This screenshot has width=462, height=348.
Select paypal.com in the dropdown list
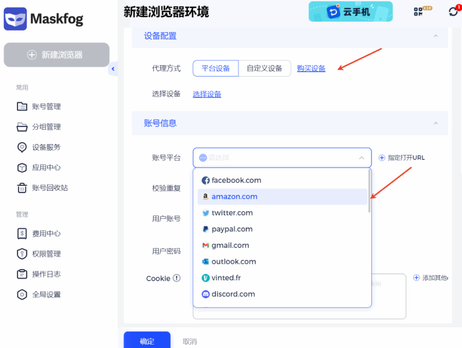232,229
